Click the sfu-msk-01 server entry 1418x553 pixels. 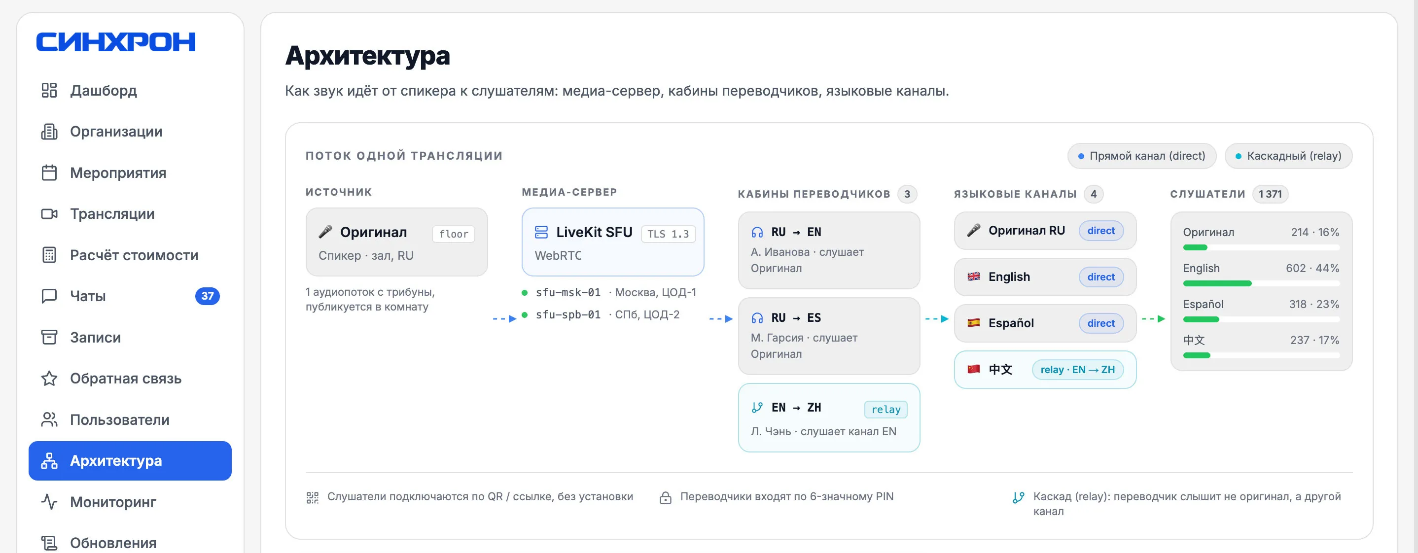tap(609, 293)
